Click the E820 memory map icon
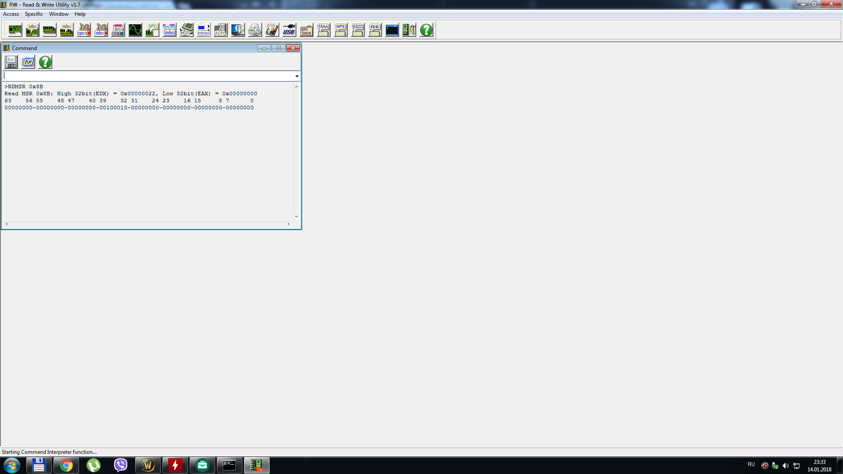 coord(357,30)
